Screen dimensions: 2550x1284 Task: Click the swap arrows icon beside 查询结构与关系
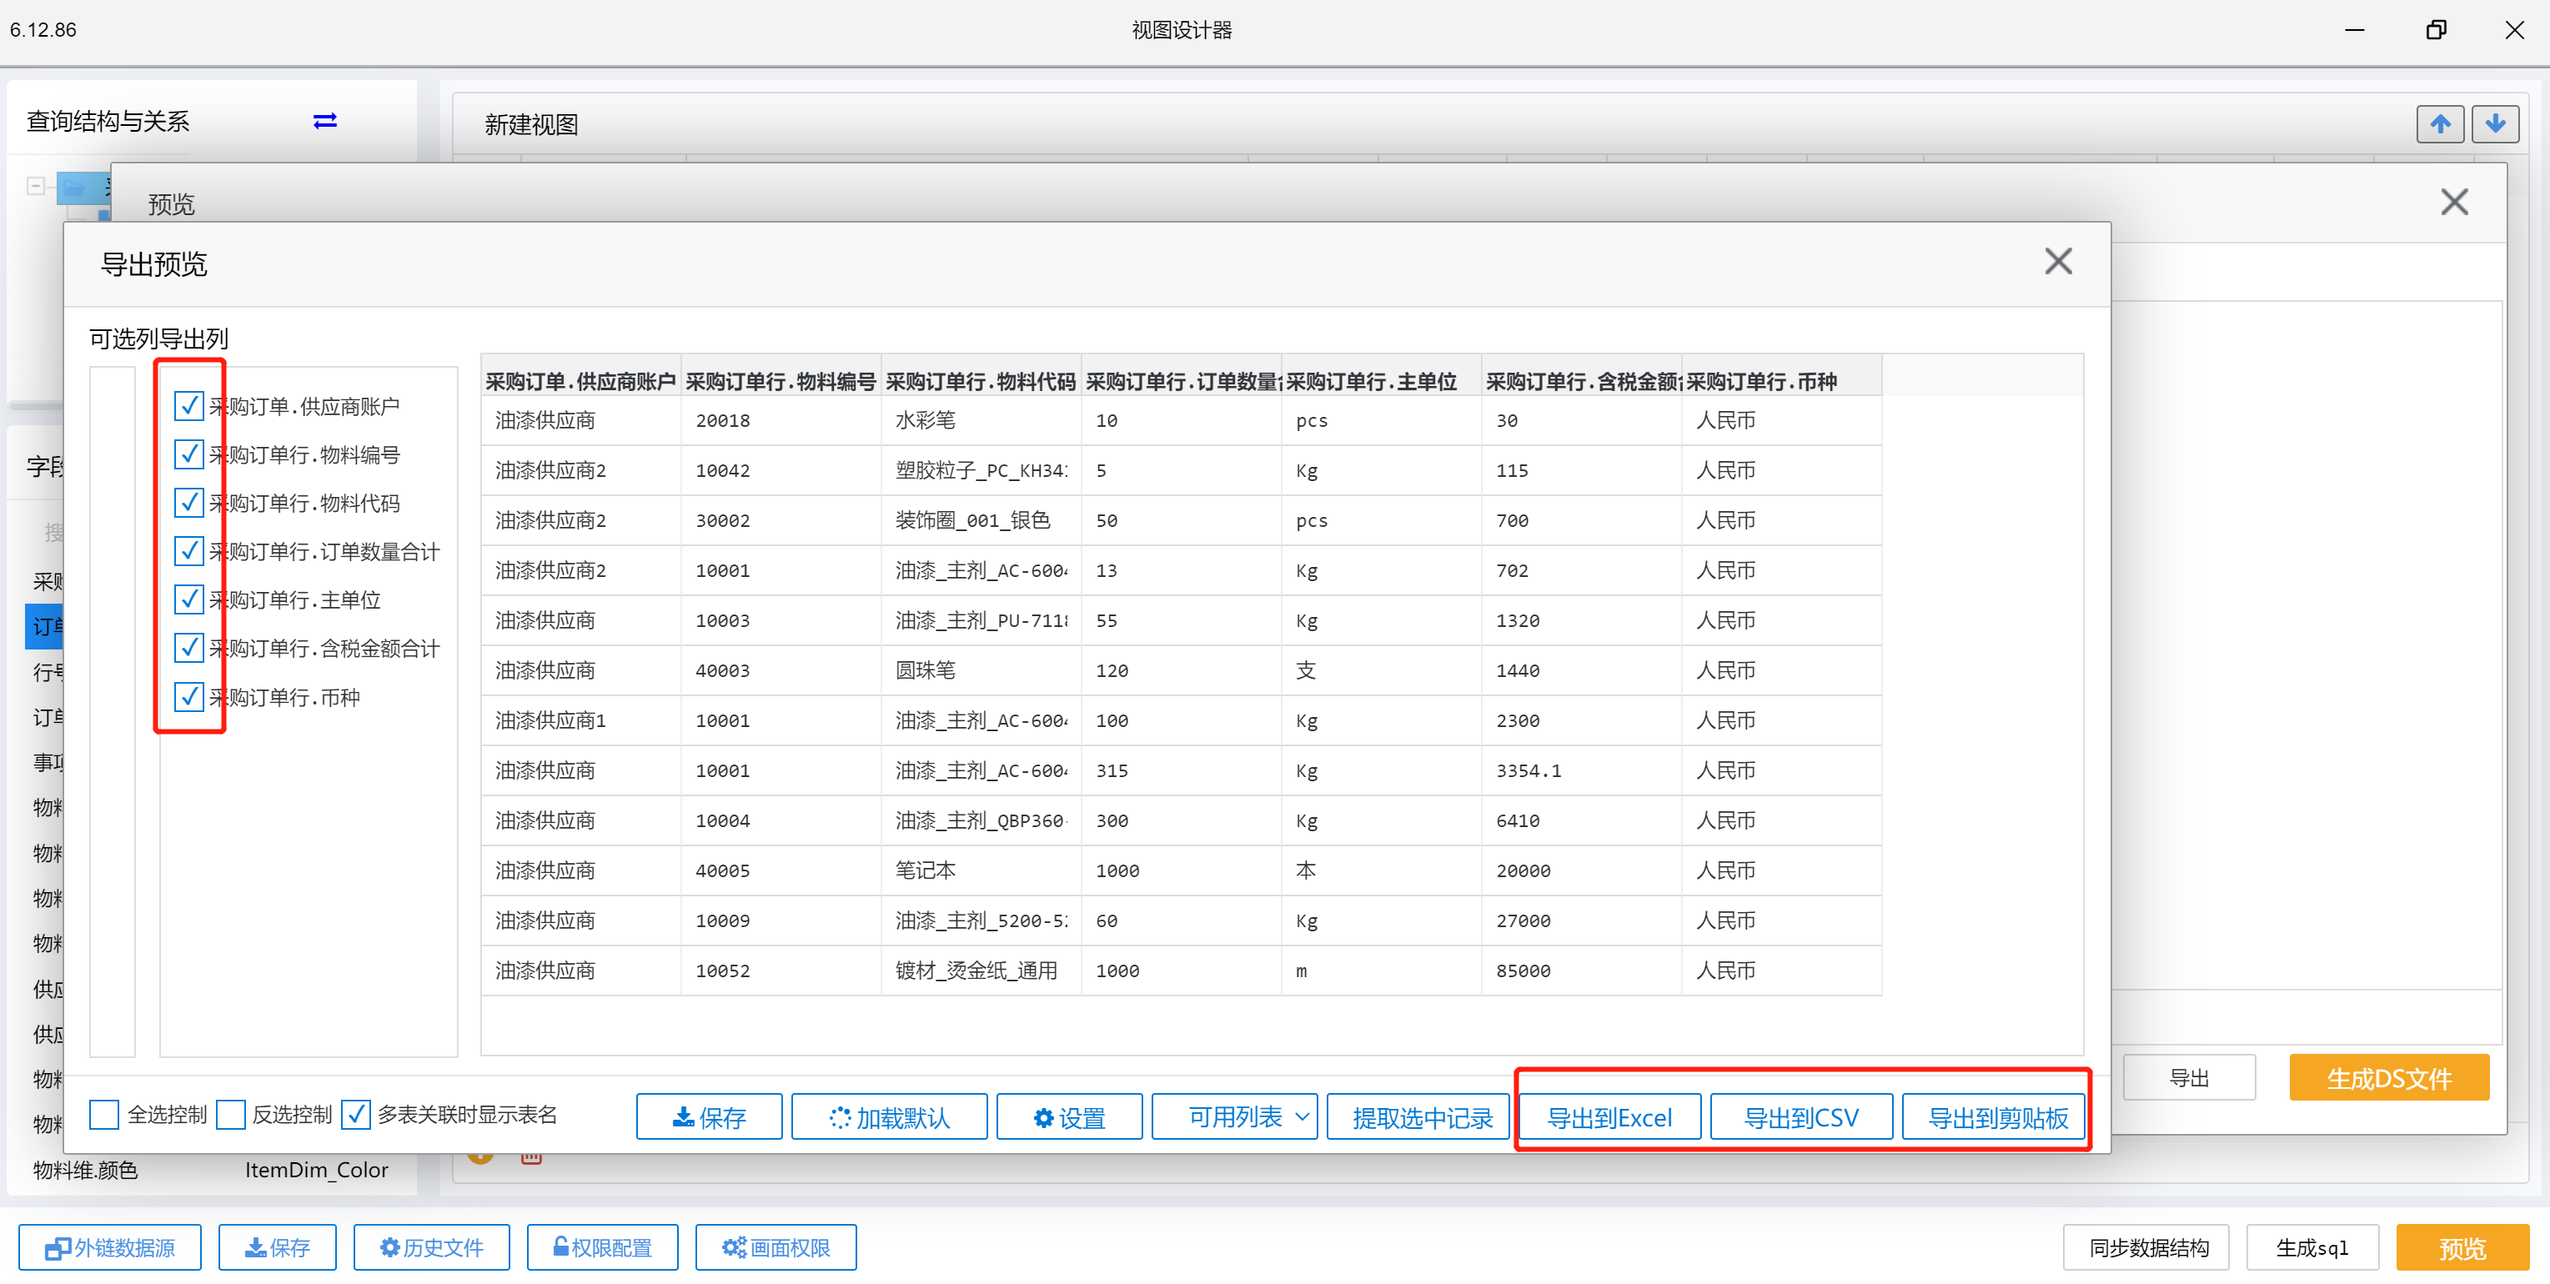pyautogui.click(x=324, y=121)
